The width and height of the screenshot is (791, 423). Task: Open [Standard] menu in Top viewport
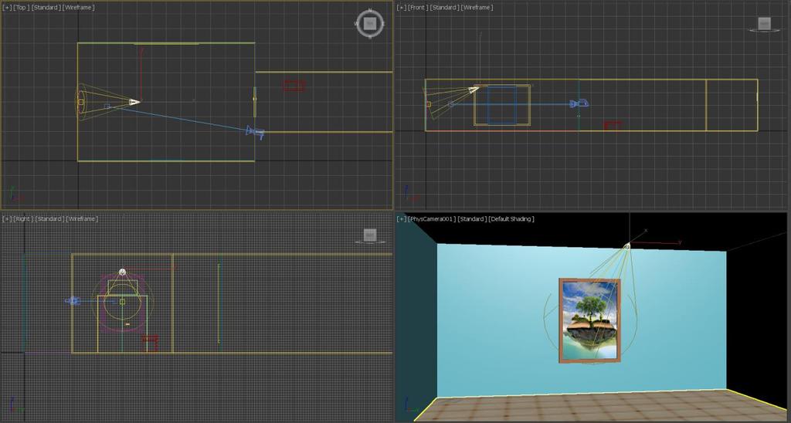(46, 8)
